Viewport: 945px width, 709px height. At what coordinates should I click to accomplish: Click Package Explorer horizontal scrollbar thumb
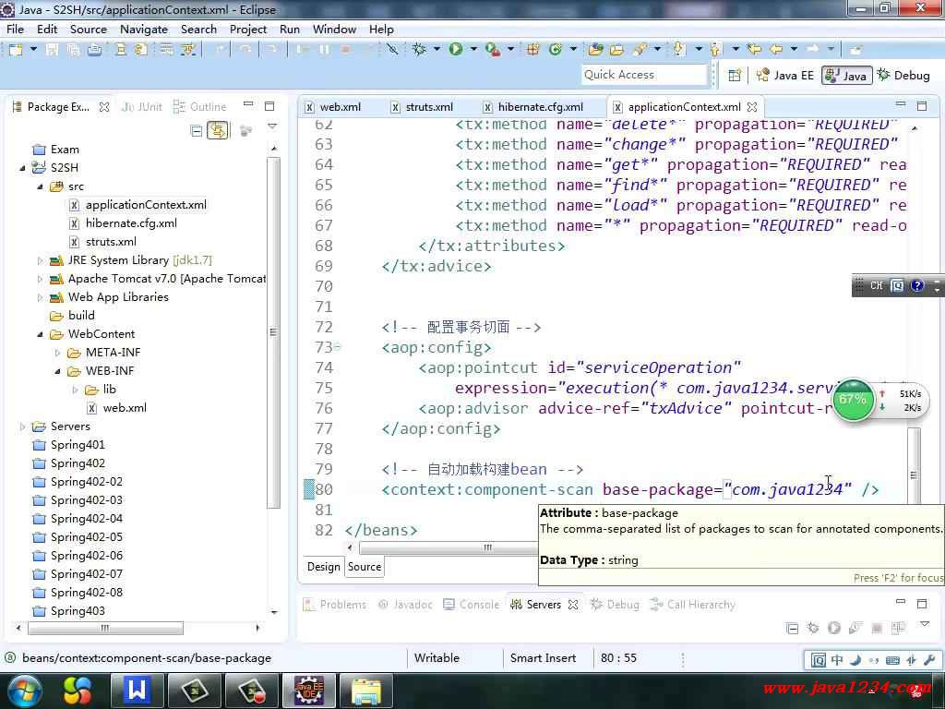[x=105, y=628]
